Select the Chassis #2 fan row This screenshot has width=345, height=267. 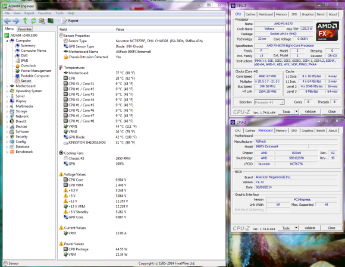[141, 158]
